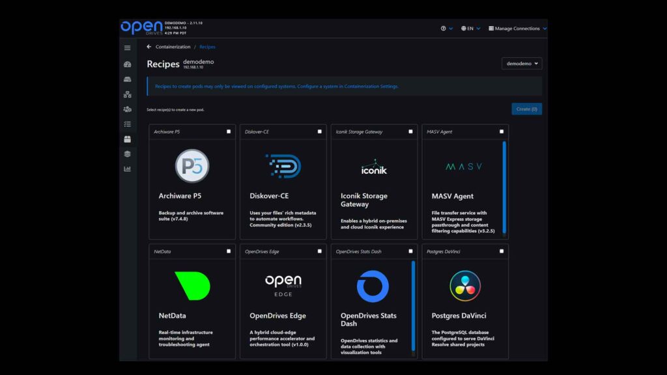
Task: Click 'Enables a hybrid on-premises' description
Action: [373, 224]
